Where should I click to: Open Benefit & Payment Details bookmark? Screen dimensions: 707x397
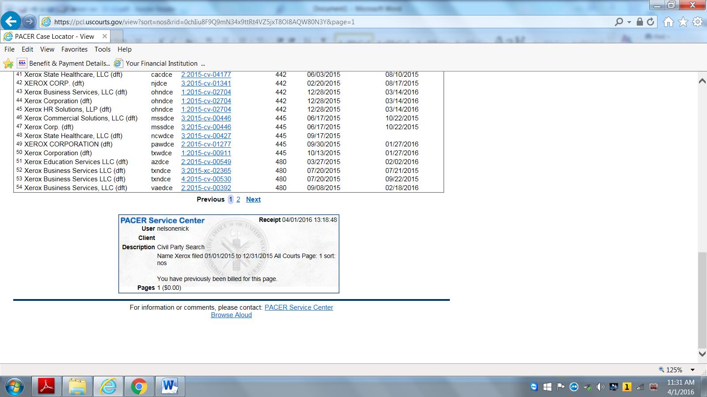point(64,64)
